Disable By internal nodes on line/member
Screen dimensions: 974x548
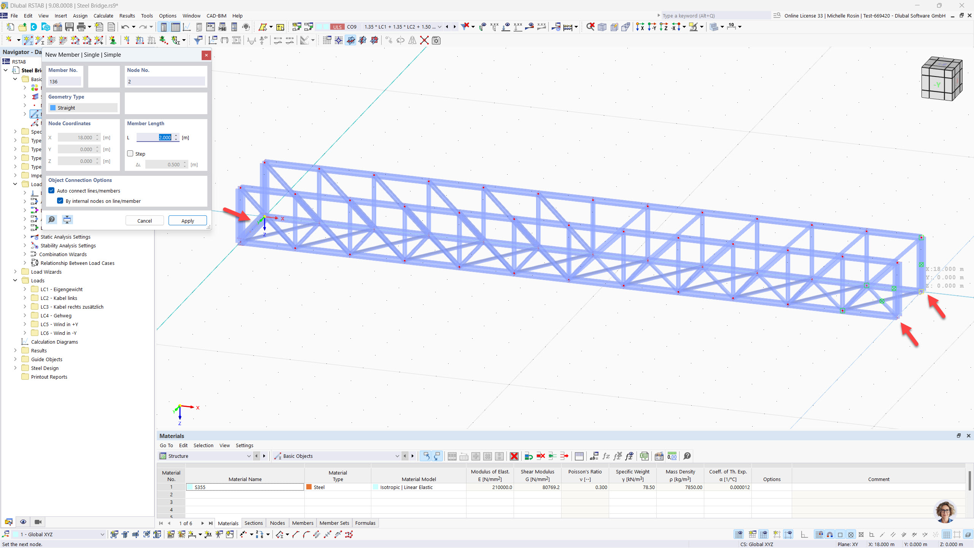[60, 201]
